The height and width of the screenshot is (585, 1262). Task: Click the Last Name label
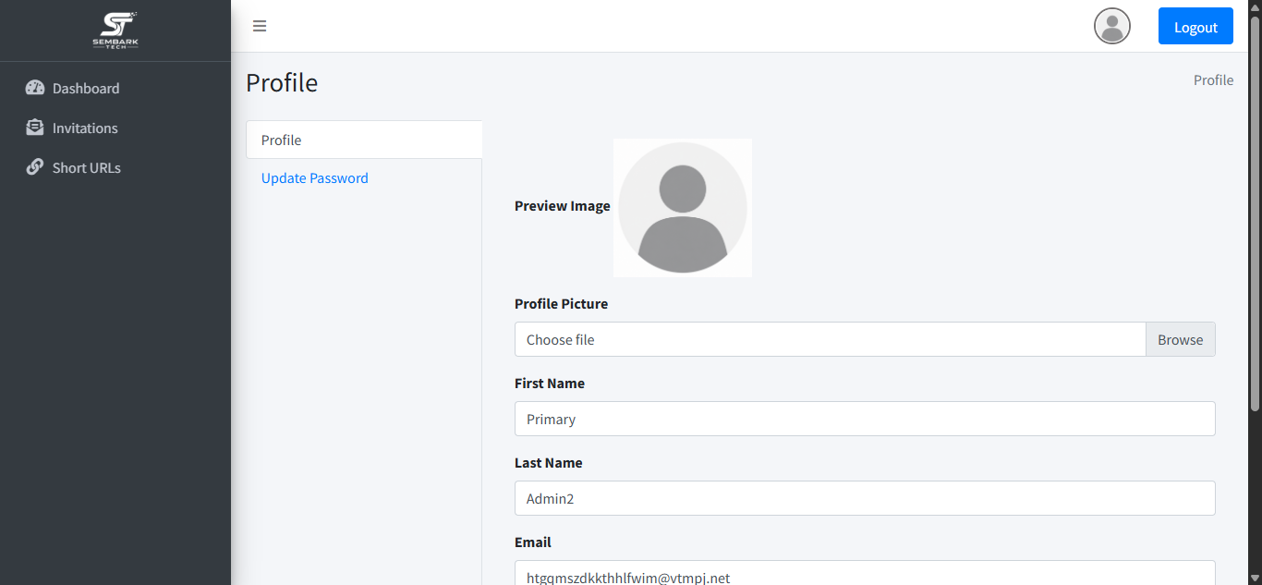click(549, 463)
